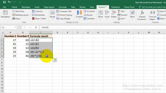
Task: Open Copy Ranges tool
Action: coord(63,19)
